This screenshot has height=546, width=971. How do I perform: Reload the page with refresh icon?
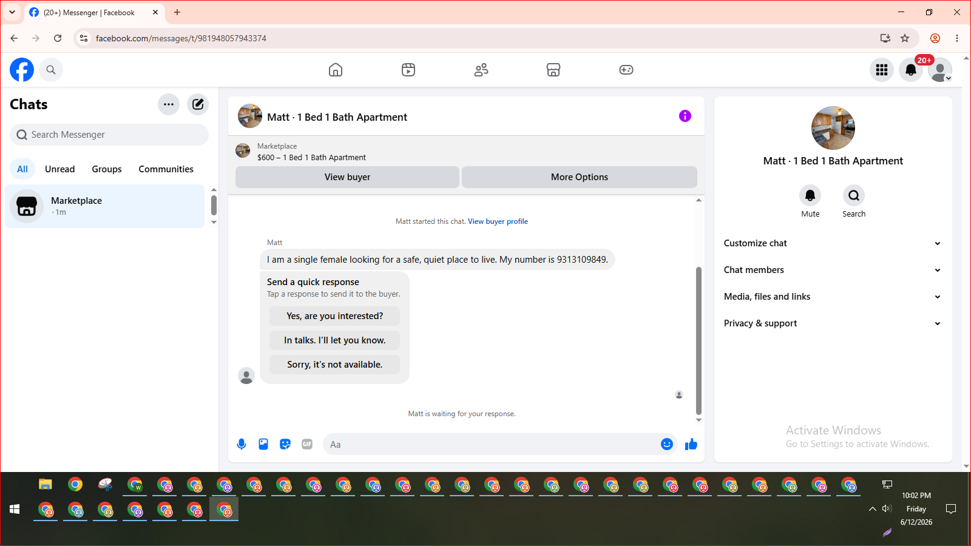(58, 38)
